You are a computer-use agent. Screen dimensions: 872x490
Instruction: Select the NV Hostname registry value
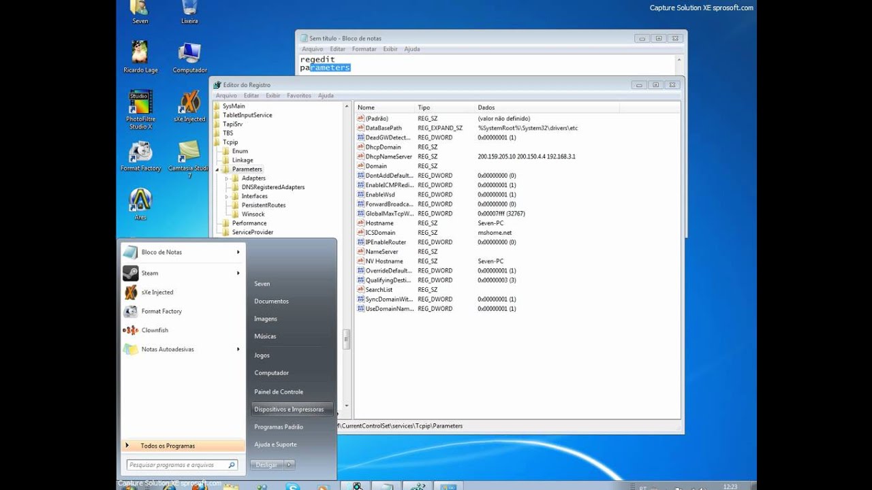pyautogui.click(x=384, y=261)
